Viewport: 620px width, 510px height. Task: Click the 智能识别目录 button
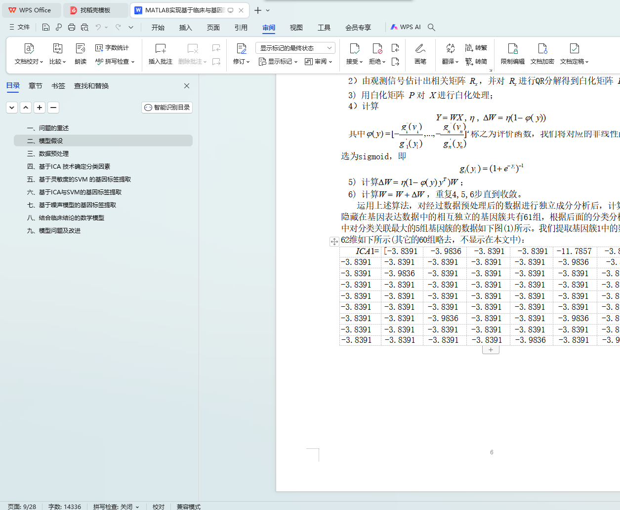pyautogui.click(x=167, y=107)
